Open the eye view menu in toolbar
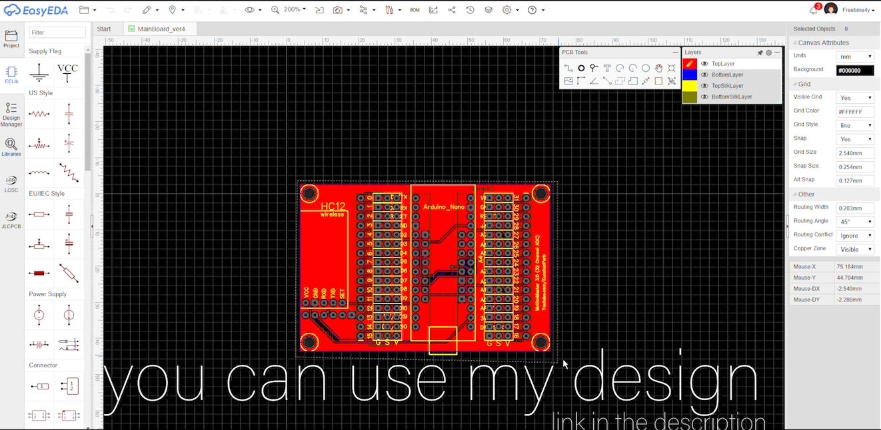The image size is (881, 430). [x=253, y=10]
